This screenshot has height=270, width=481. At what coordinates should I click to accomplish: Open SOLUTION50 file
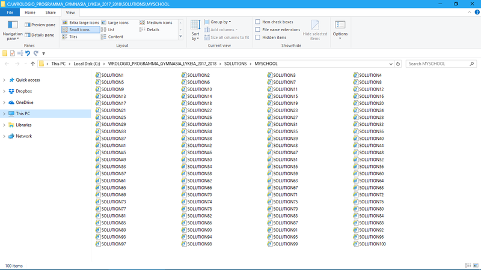point(199,160)
